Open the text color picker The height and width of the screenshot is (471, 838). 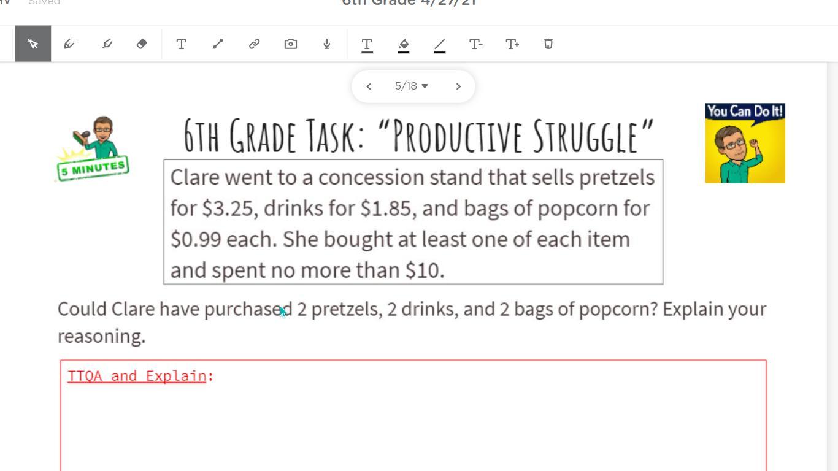point(367,44)
